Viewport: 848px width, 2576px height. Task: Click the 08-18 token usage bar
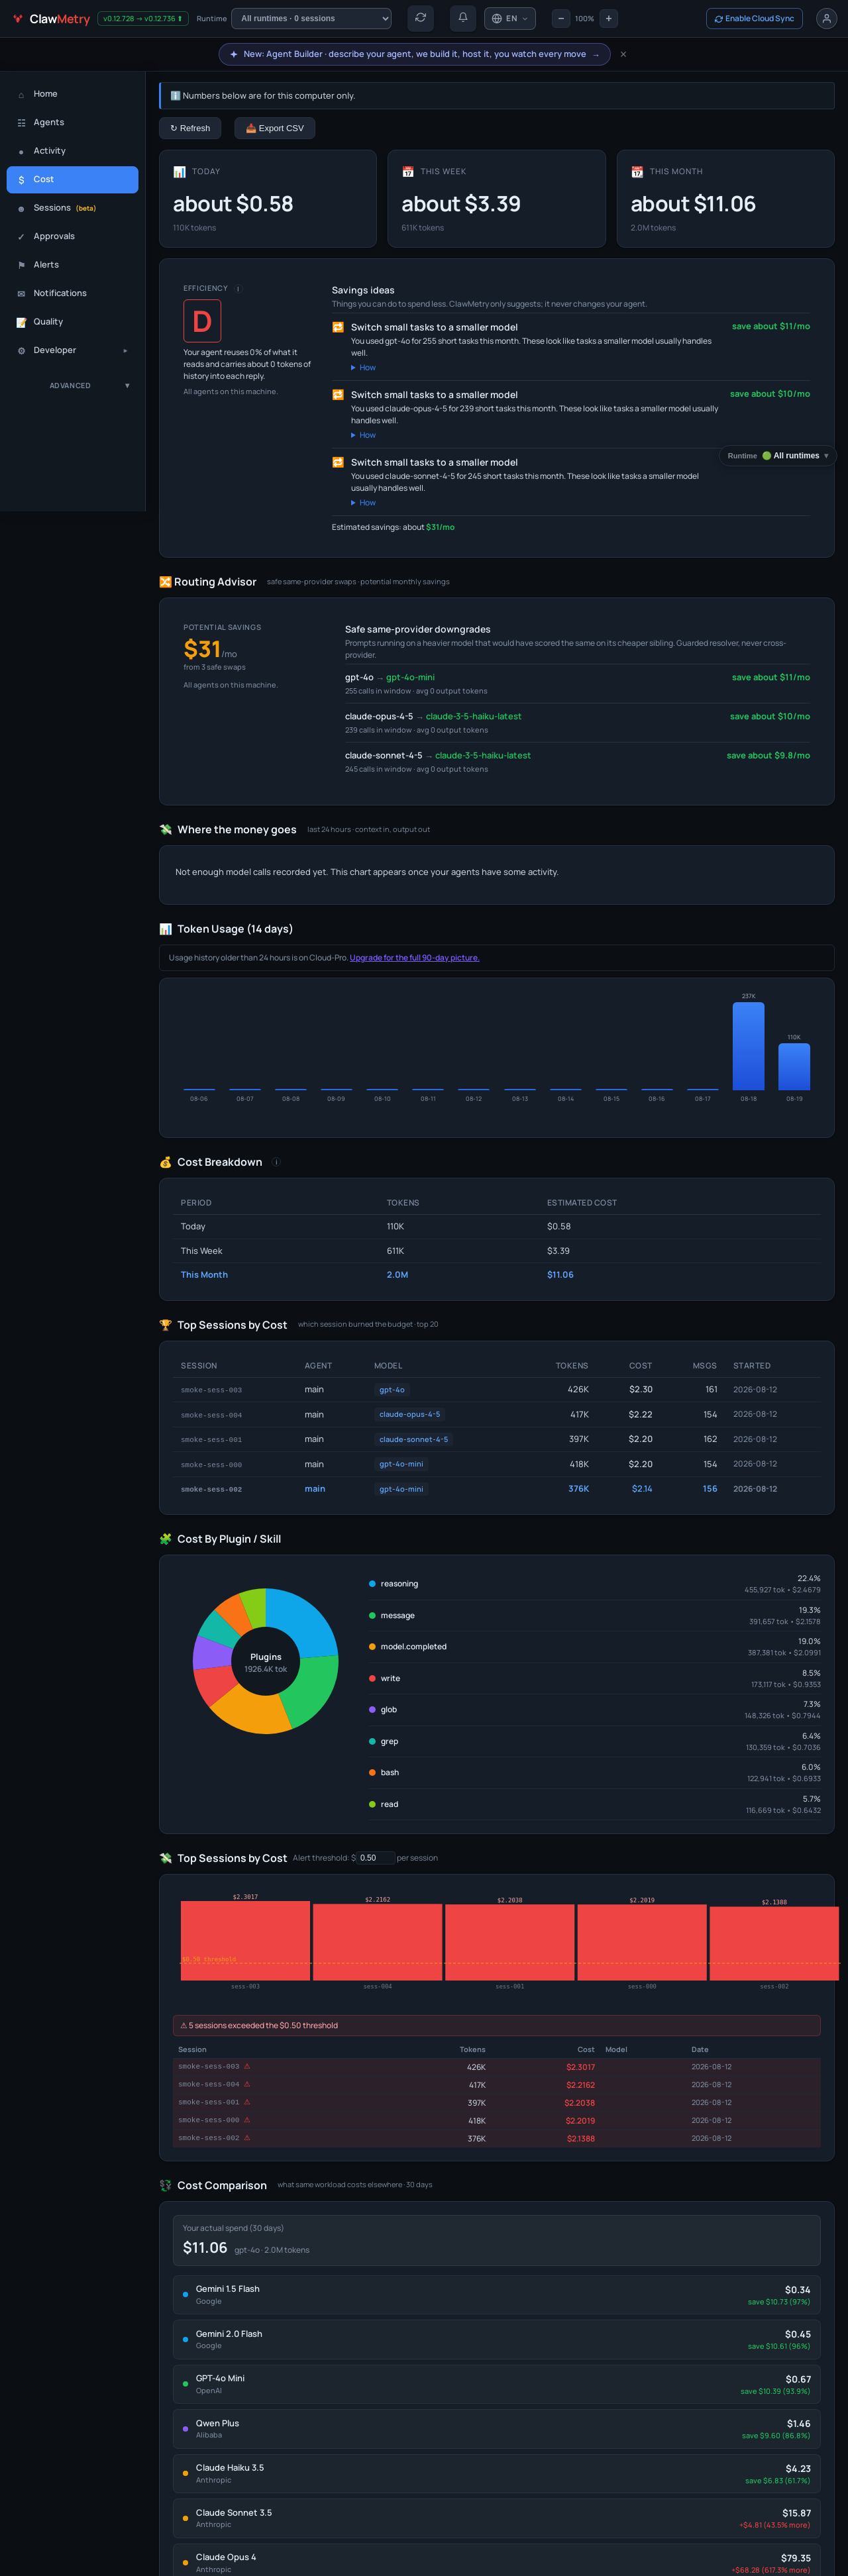(748, 1045)
